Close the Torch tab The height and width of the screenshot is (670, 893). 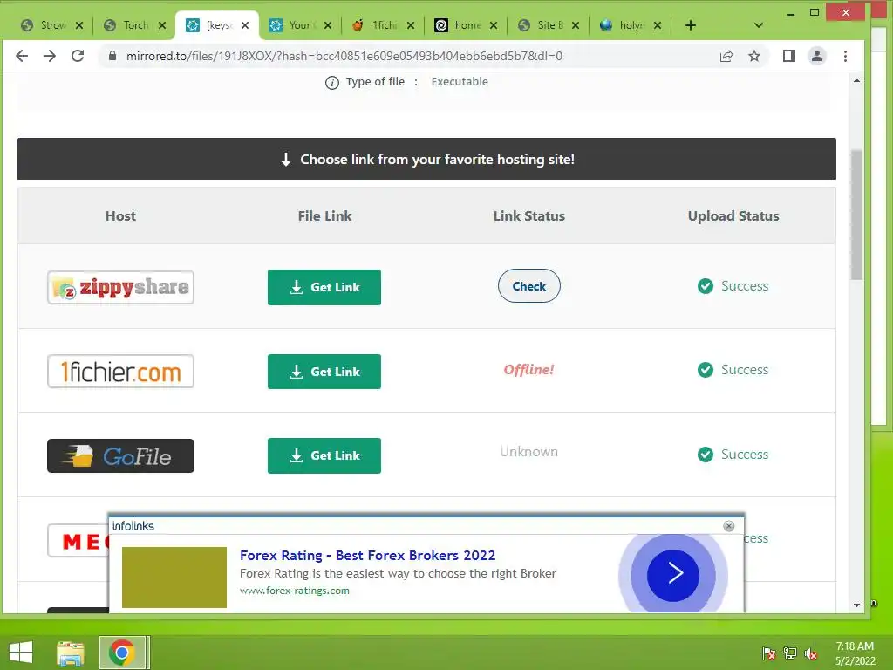(162, 25)
